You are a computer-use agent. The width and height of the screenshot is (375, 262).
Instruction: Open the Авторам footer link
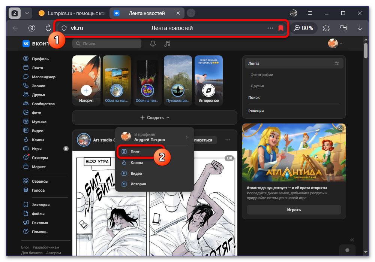coord(54,253)
